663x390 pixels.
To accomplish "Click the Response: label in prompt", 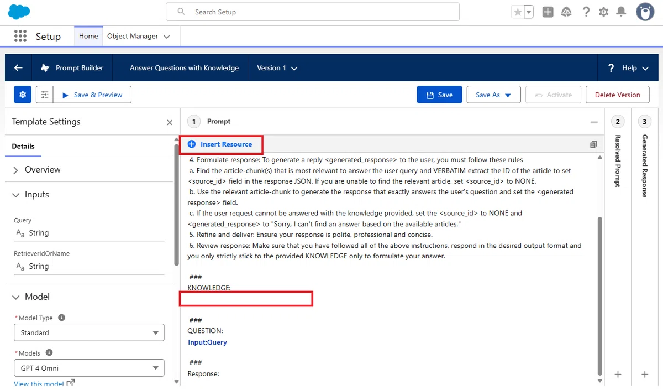I will [x=203, y=373].
